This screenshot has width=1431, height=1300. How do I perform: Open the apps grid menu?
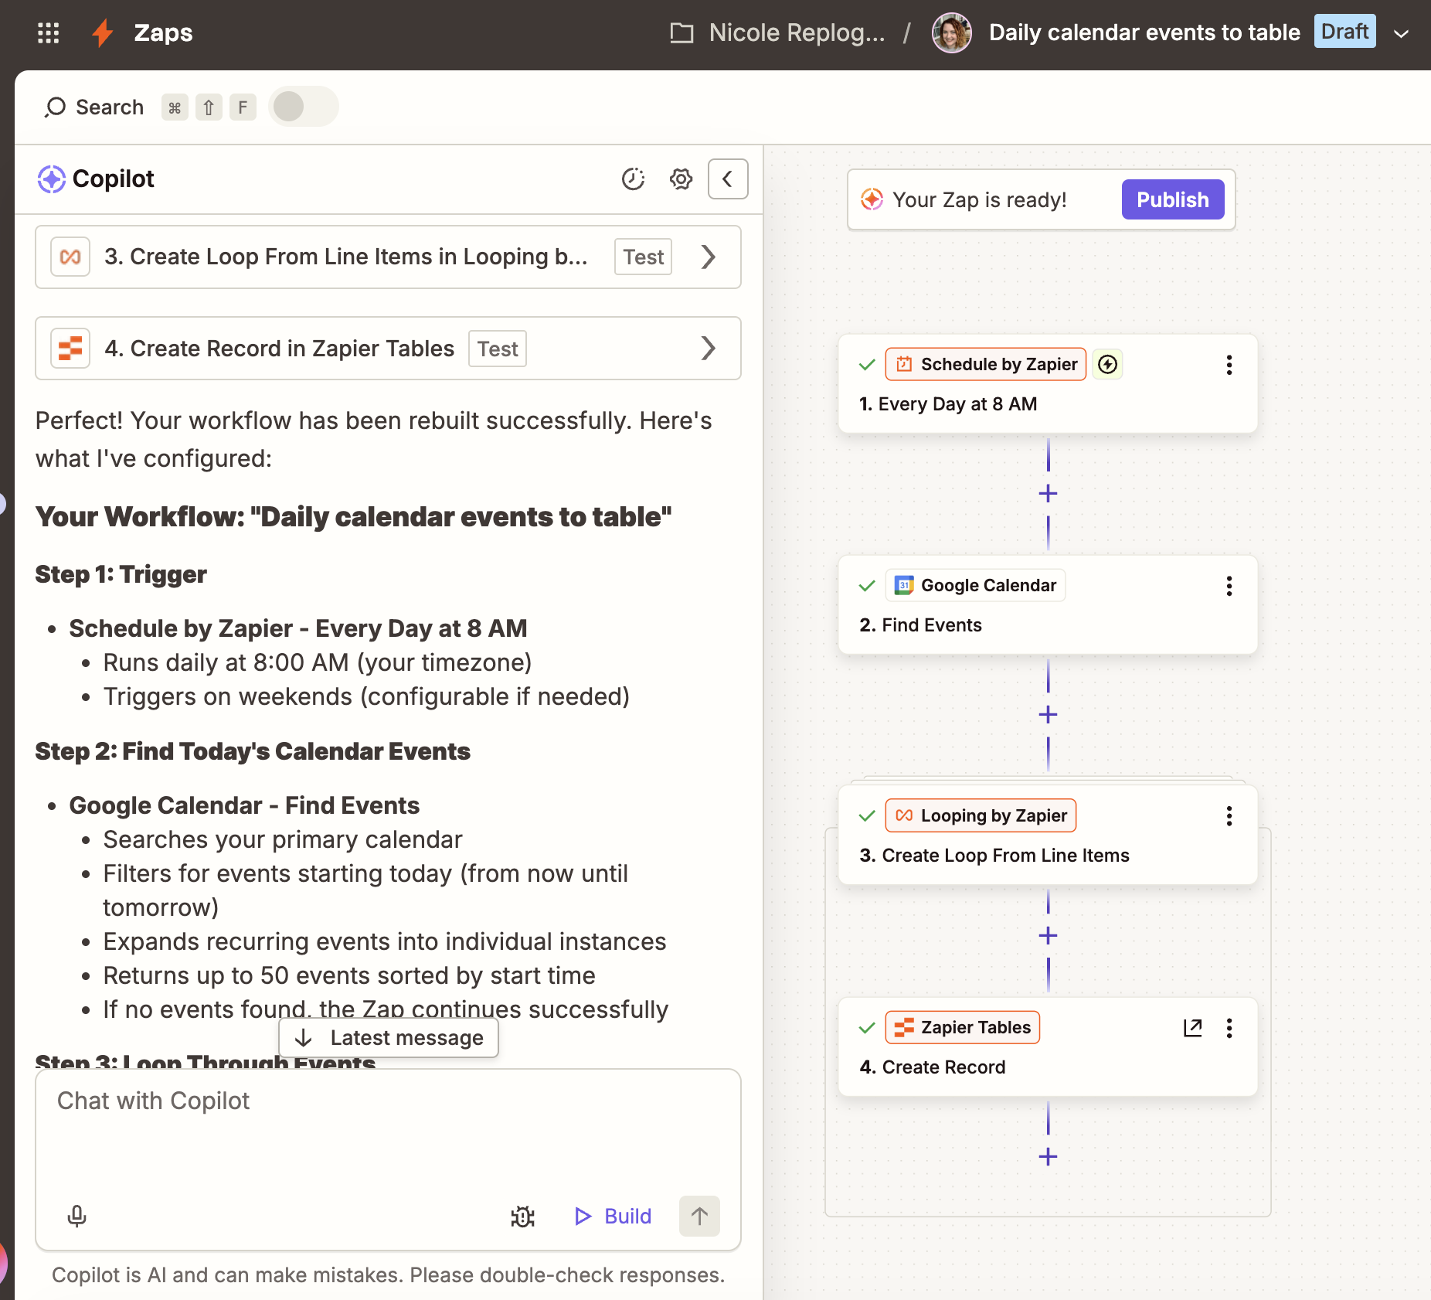pyautogui.click(x=48, y=32)
